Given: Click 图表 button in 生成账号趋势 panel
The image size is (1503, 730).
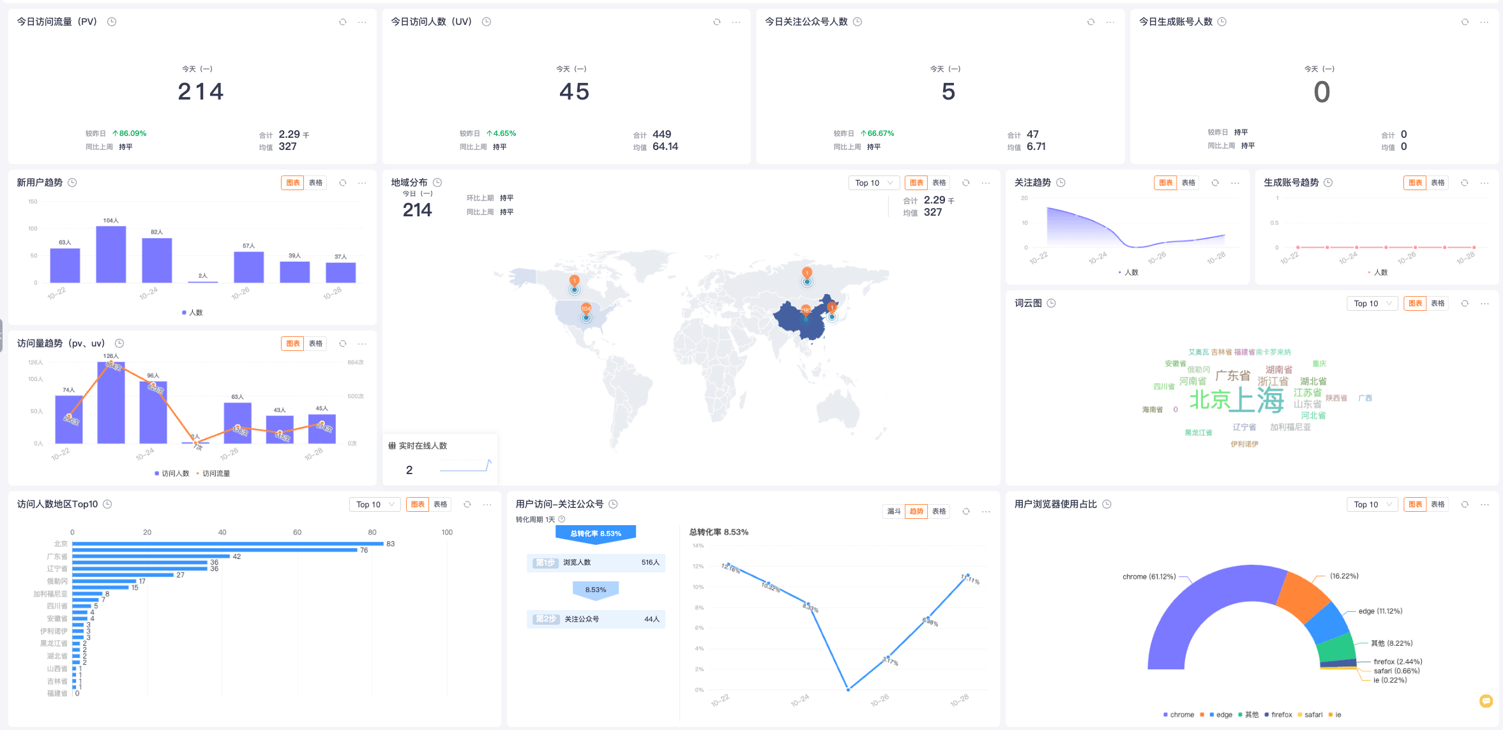Looking at the screenshot, I should click(1415, 183).
